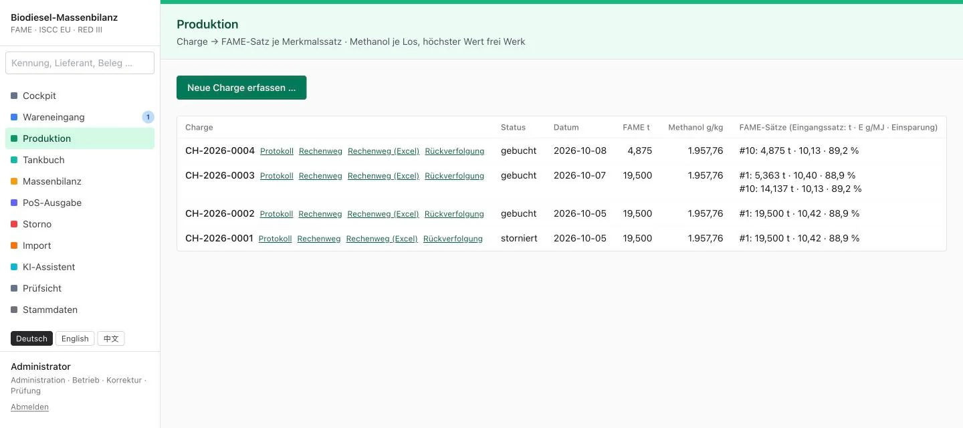Screen dimensions: 963x428
Task: Switch language to Deutsch
Action: (31, 338)
